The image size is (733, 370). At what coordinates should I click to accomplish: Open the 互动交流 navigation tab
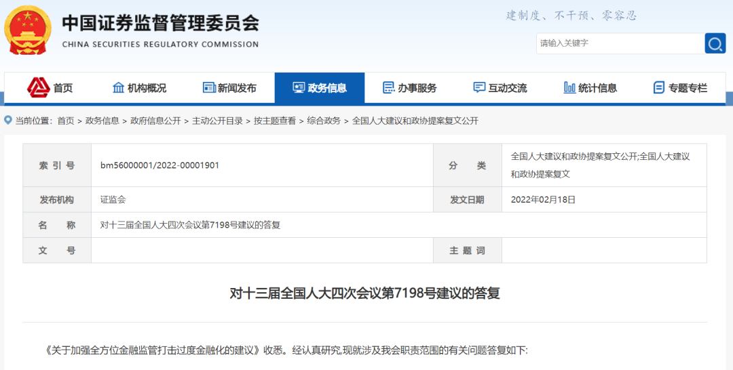(500, 87)
